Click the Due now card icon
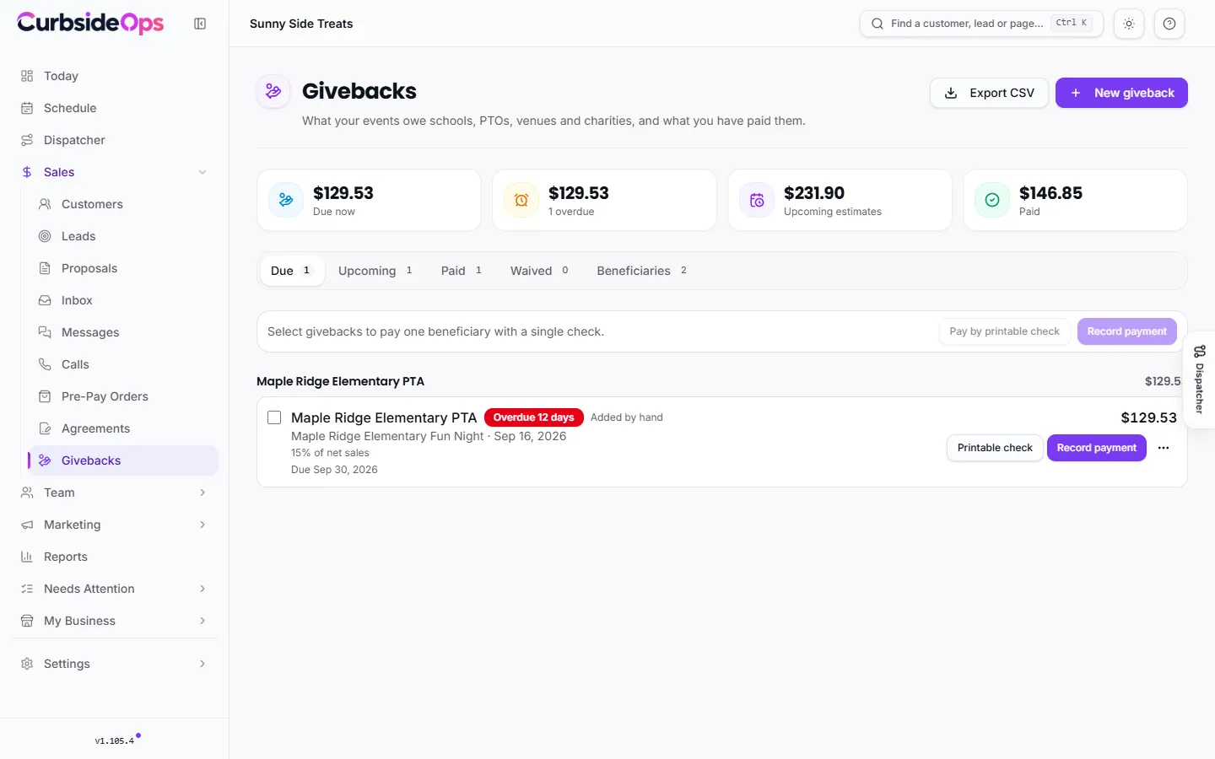 286,200
